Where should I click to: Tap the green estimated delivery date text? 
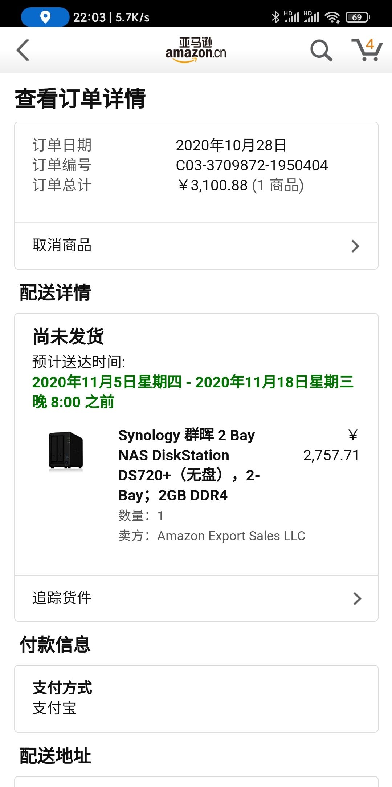coord(193,392)
